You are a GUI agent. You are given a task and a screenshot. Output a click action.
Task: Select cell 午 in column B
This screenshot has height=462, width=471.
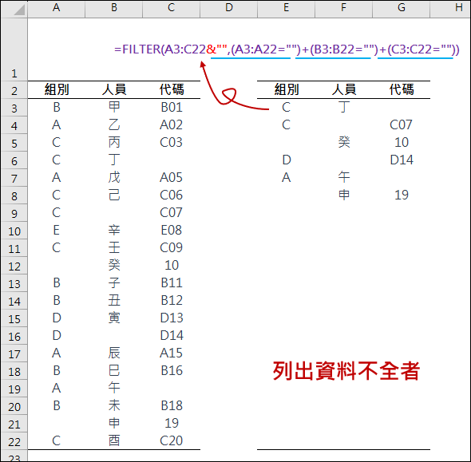coord(114,388)
